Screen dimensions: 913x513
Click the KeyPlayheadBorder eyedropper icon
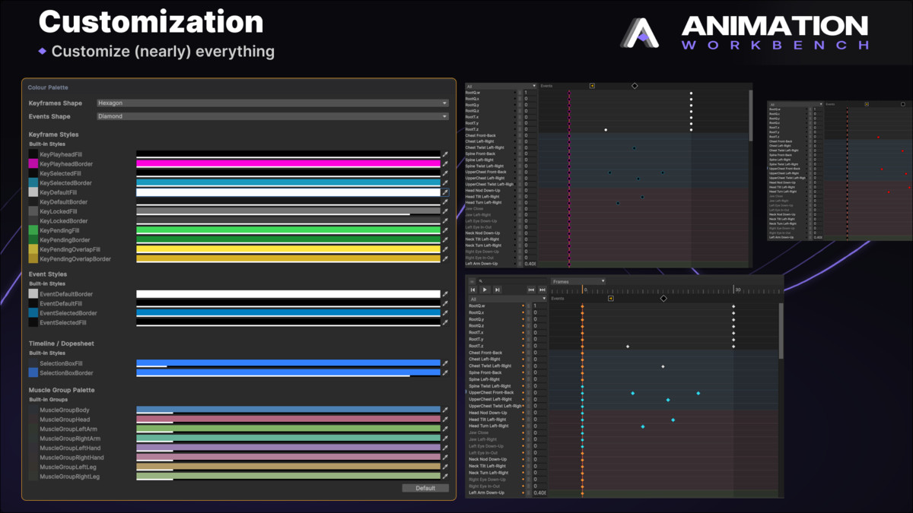tap(446, 163)
